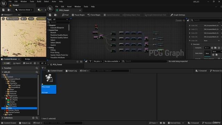Click the Import button in Content Browser
This screenshot has height=125, width=222.
point(17,63)
